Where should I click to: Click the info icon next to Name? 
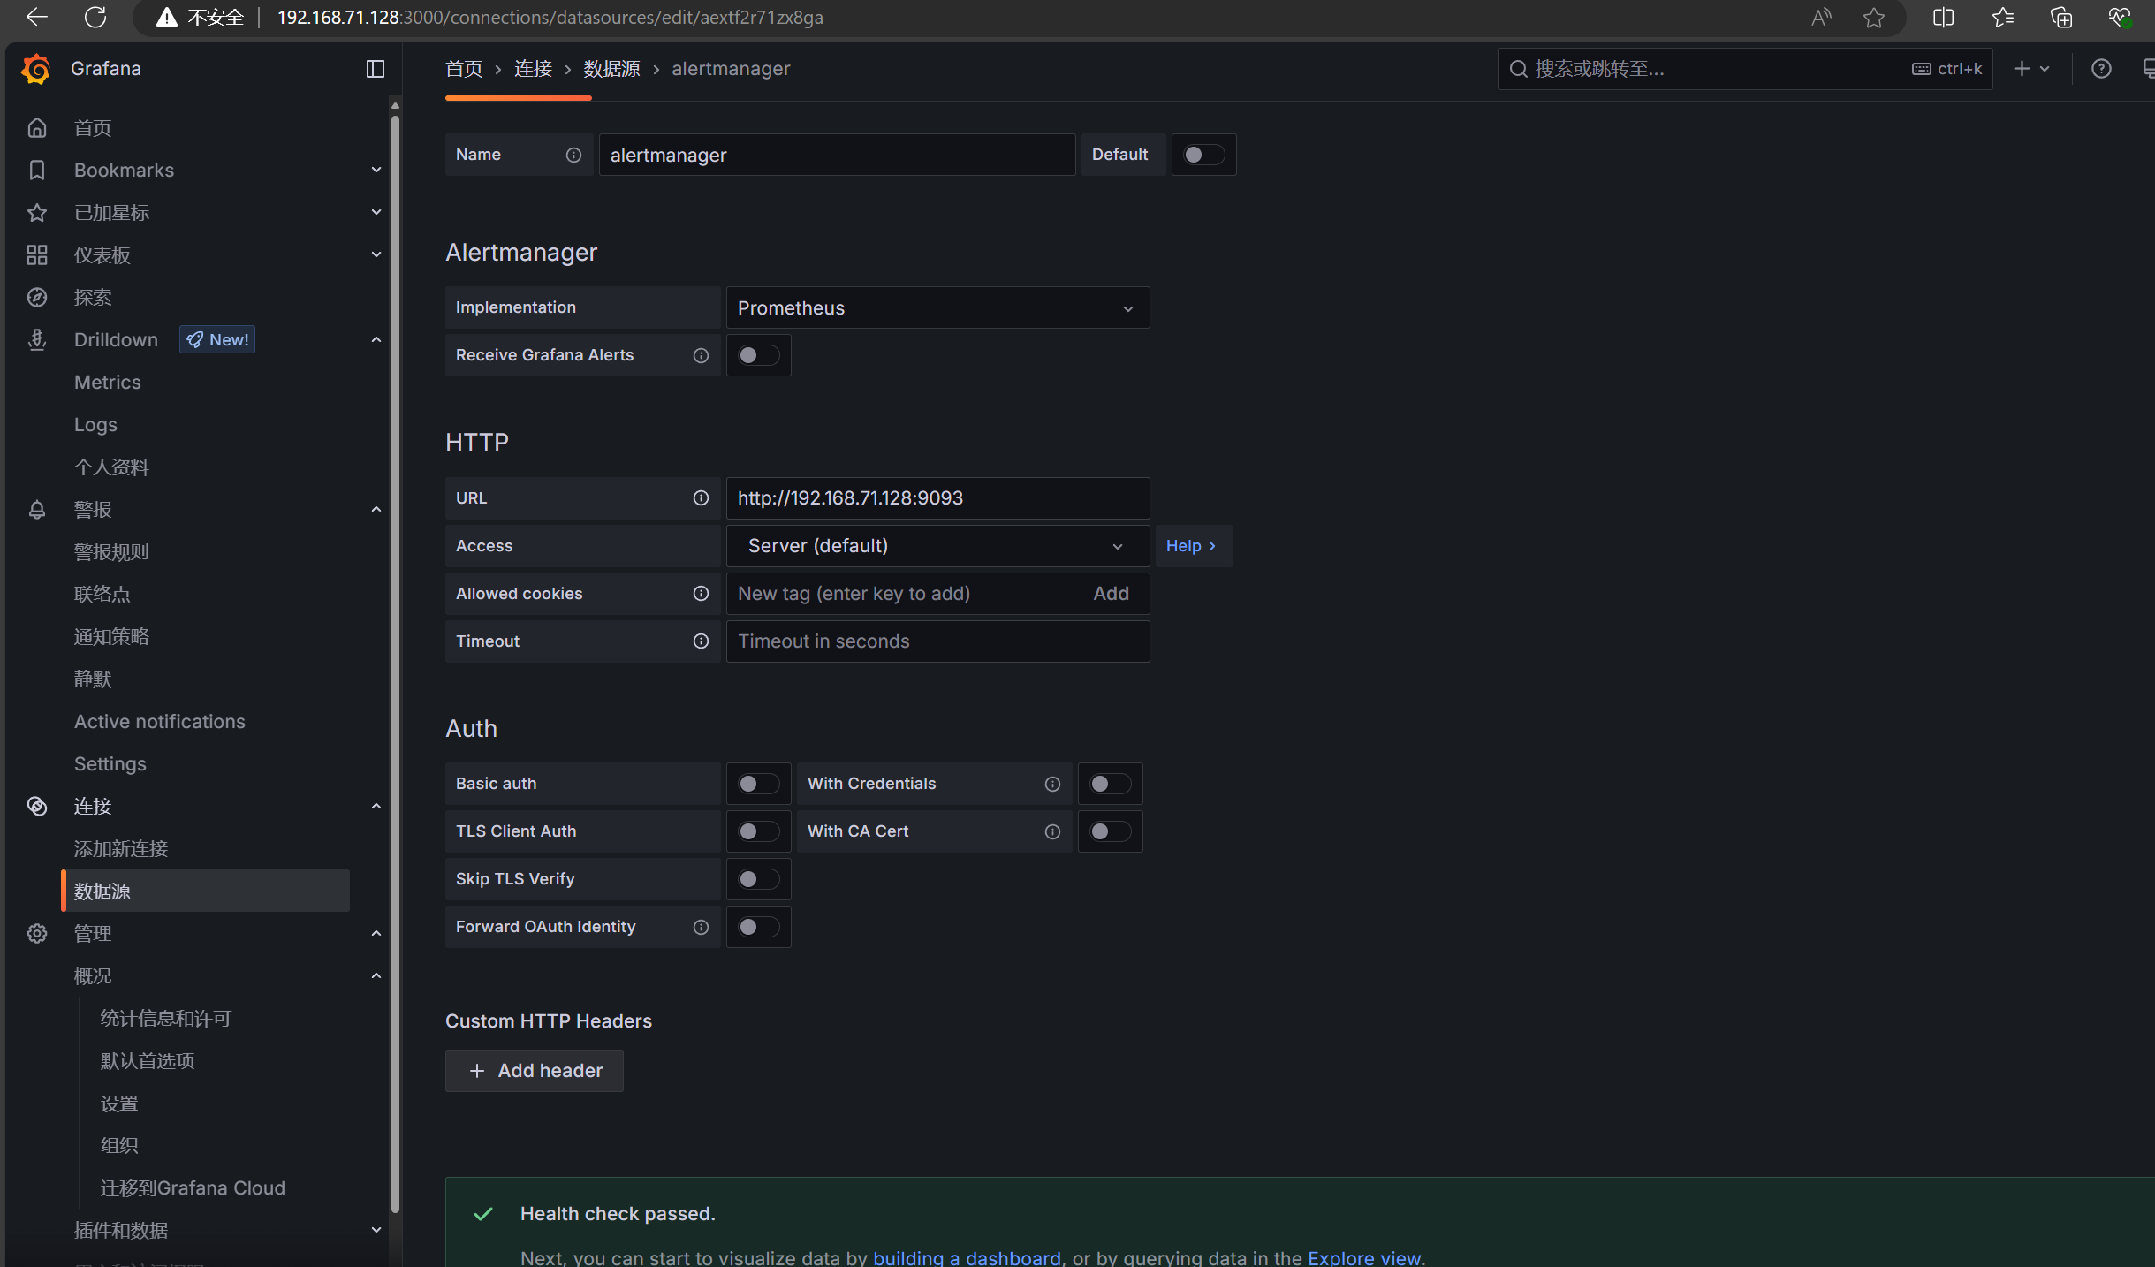pyautogui.click(x=574, y=156)
